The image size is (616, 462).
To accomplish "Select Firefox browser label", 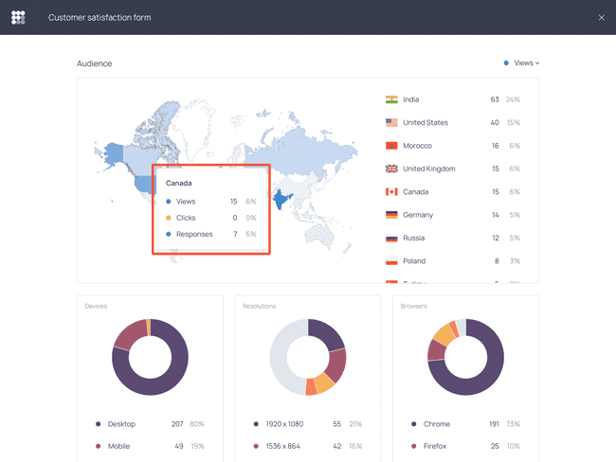I will point(435,446).
